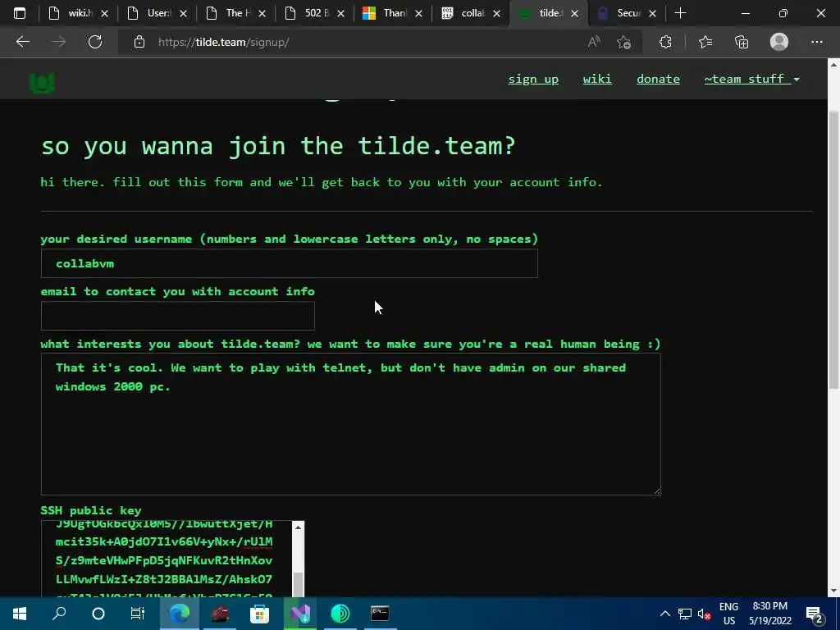
Task: Click into the SSH public key box
Action: (x=167, y=558)
